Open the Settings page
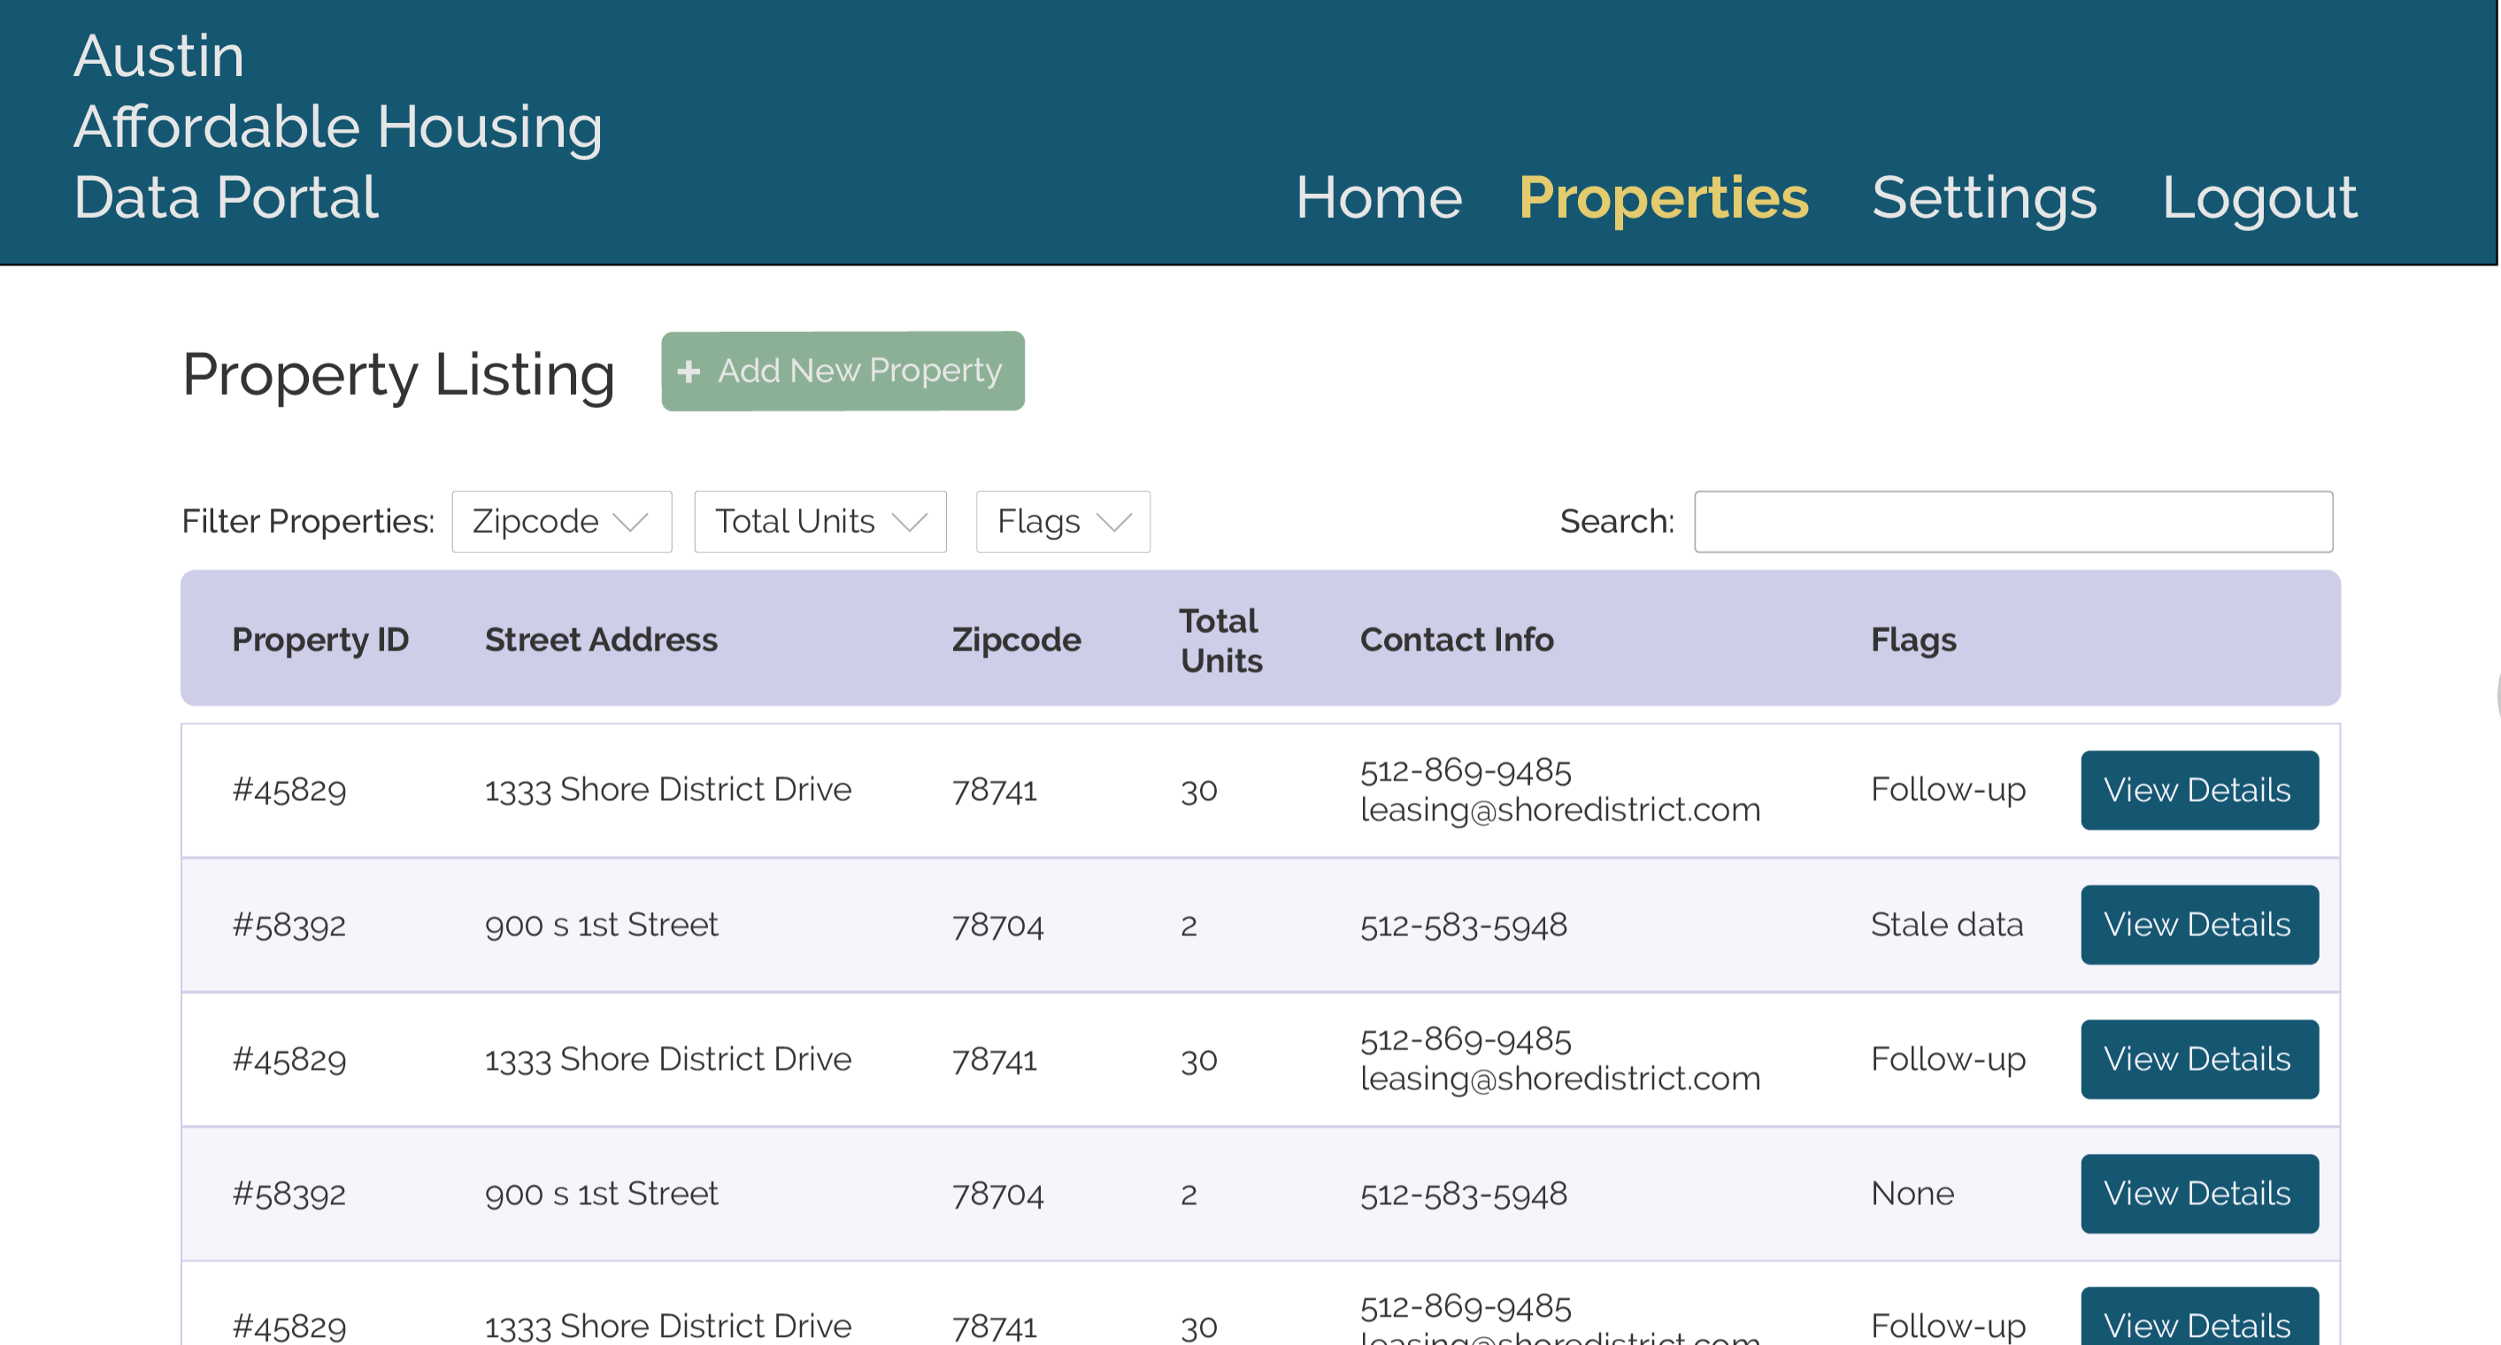The image size is (2501, 1345). click(1983, 198)
